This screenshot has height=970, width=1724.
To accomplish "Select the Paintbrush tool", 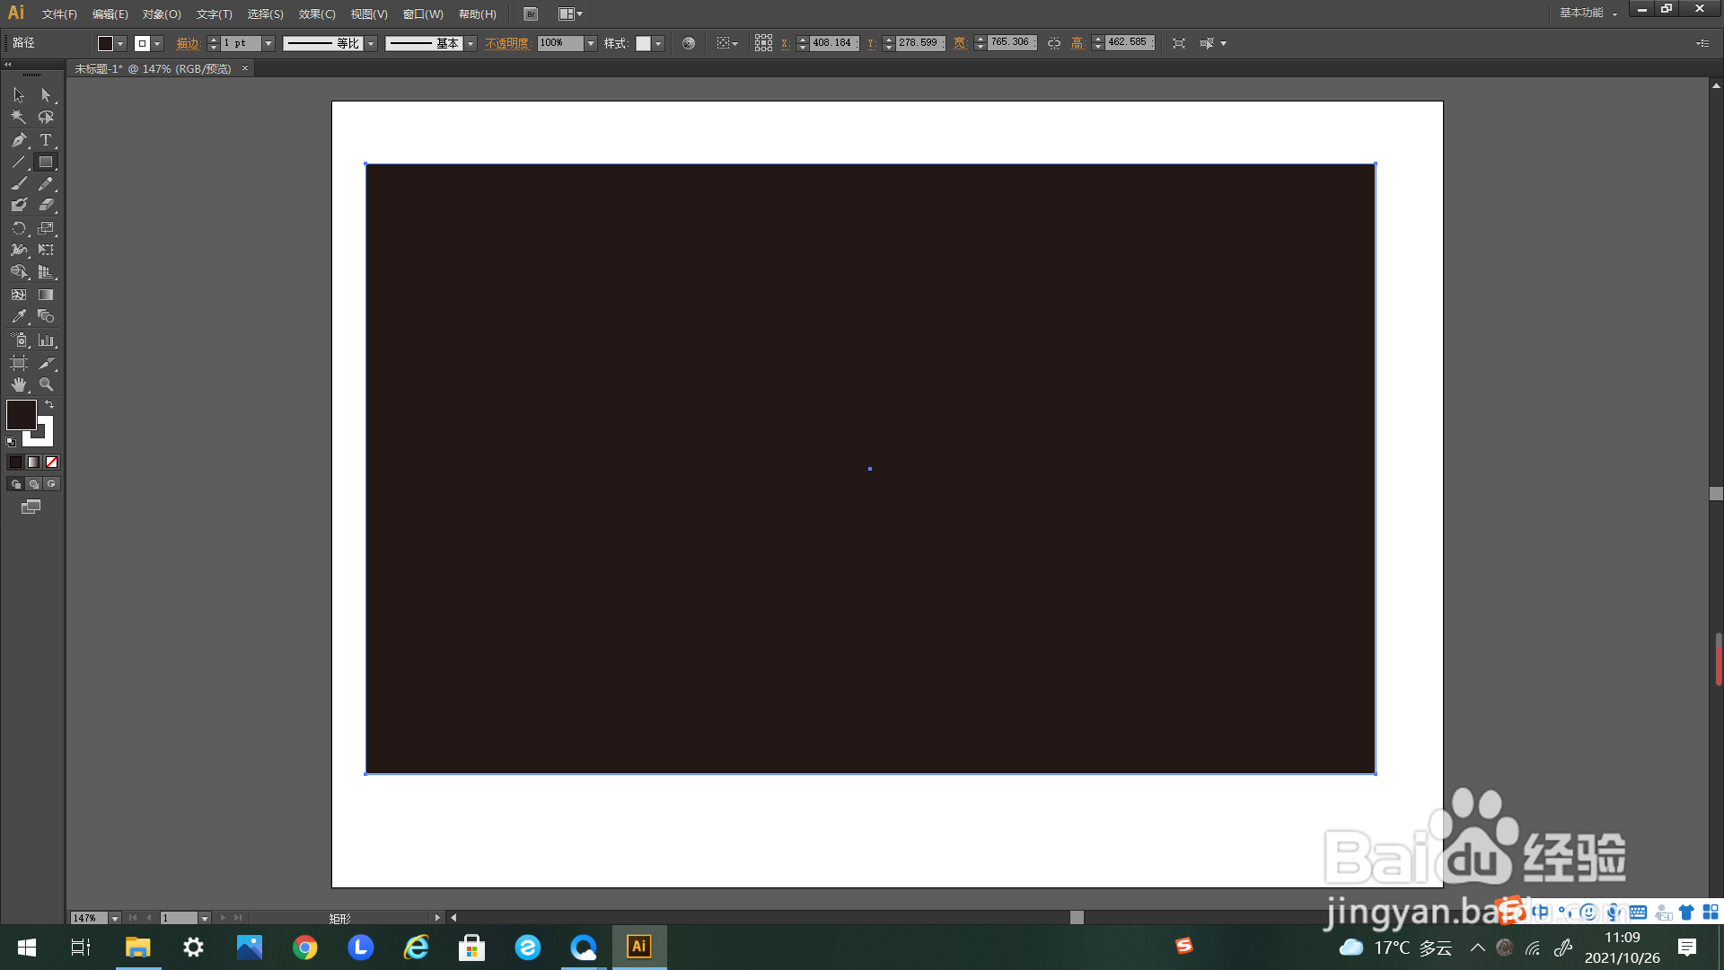I will tap(19, 184).
